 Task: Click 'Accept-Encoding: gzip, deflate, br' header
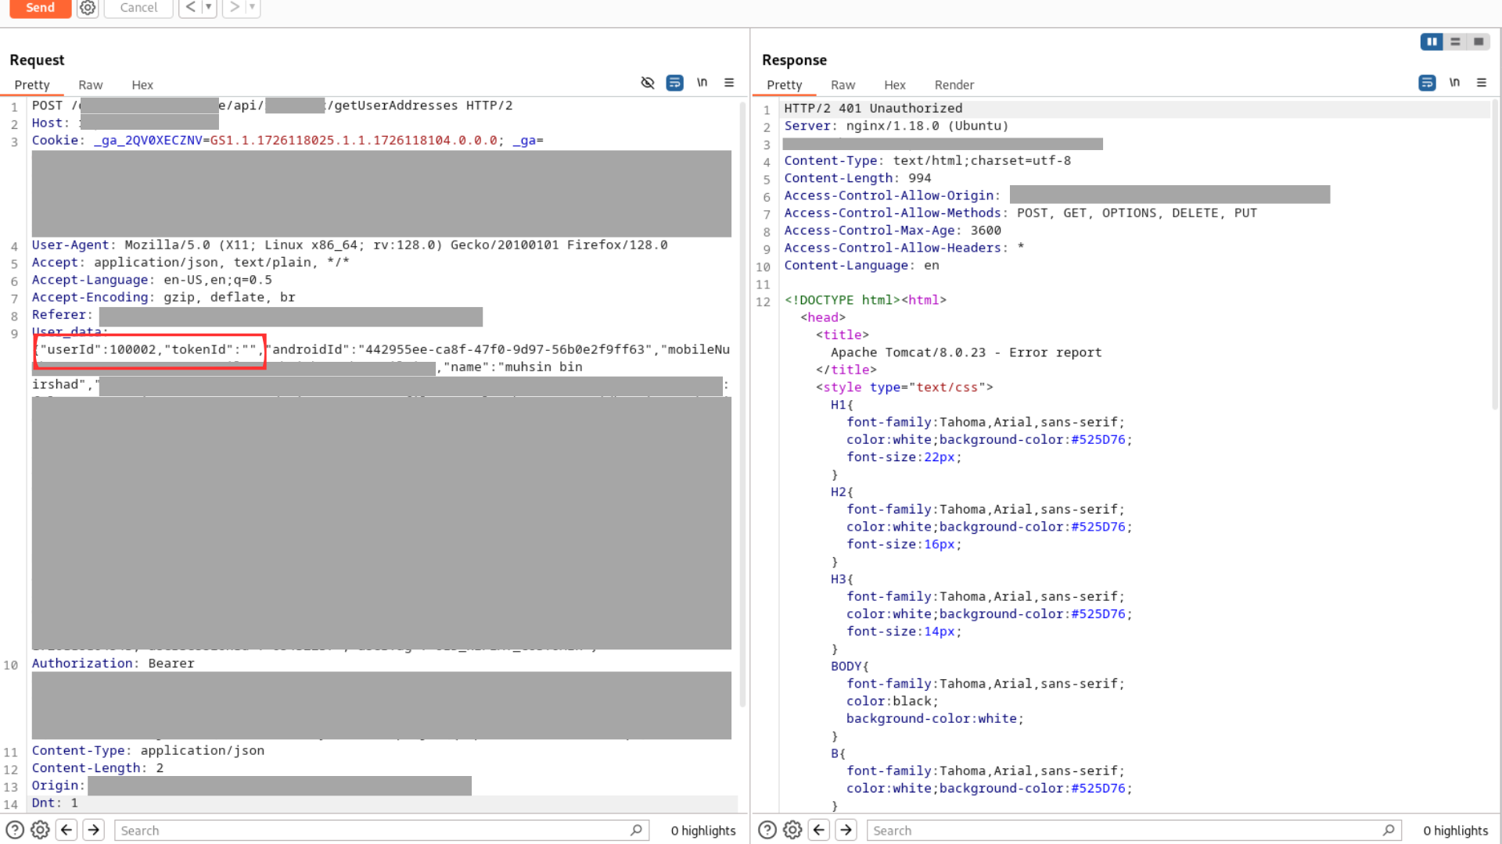click(x=163, y=298)
